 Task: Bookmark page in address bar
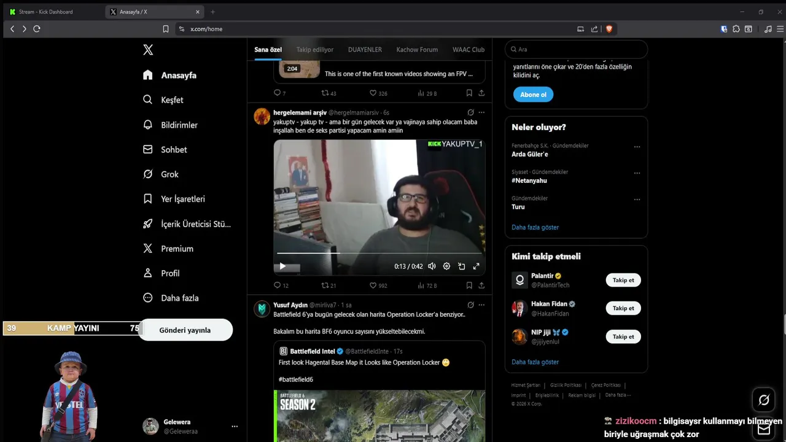(x=166, y=29)
